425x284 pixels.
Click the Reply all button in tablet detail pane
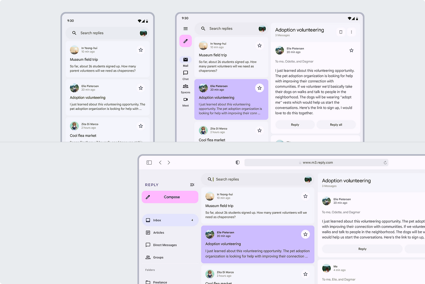point(336,125)
